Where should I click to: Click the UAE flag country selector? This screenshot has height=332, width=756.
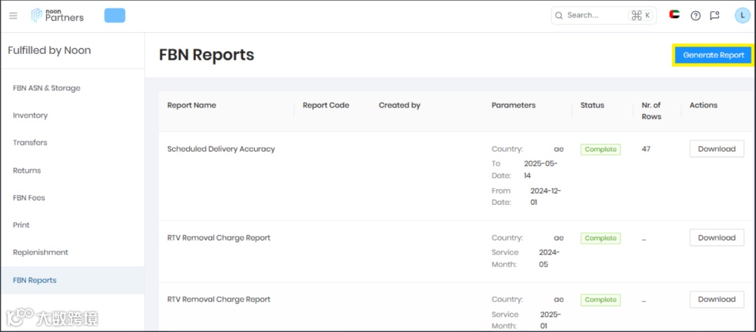tap(675, 15)
